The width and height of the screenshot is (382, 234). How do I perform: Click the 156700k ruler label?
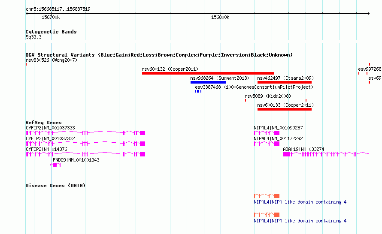[x=50, y=17]
